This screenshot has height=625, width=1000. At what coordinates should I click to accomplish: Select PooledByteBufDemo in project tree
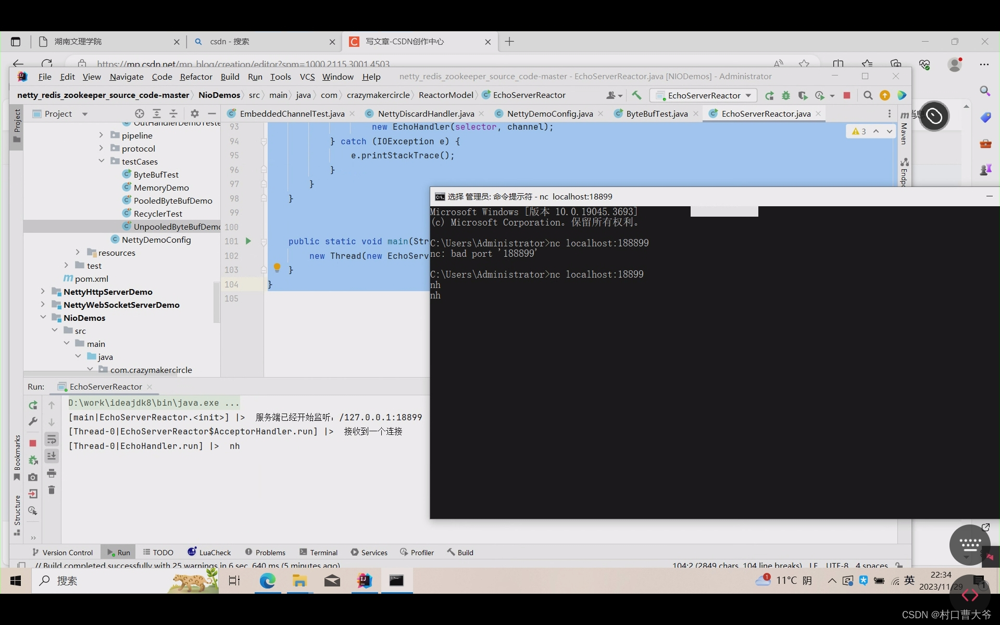pos(173,201)
